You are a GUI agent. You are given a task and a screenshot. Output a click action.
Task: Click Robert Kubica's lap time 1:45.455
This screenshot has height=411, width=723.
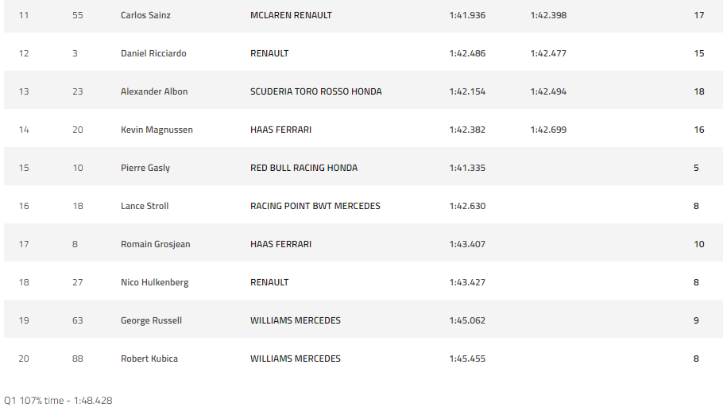click(x=467, y=359)
